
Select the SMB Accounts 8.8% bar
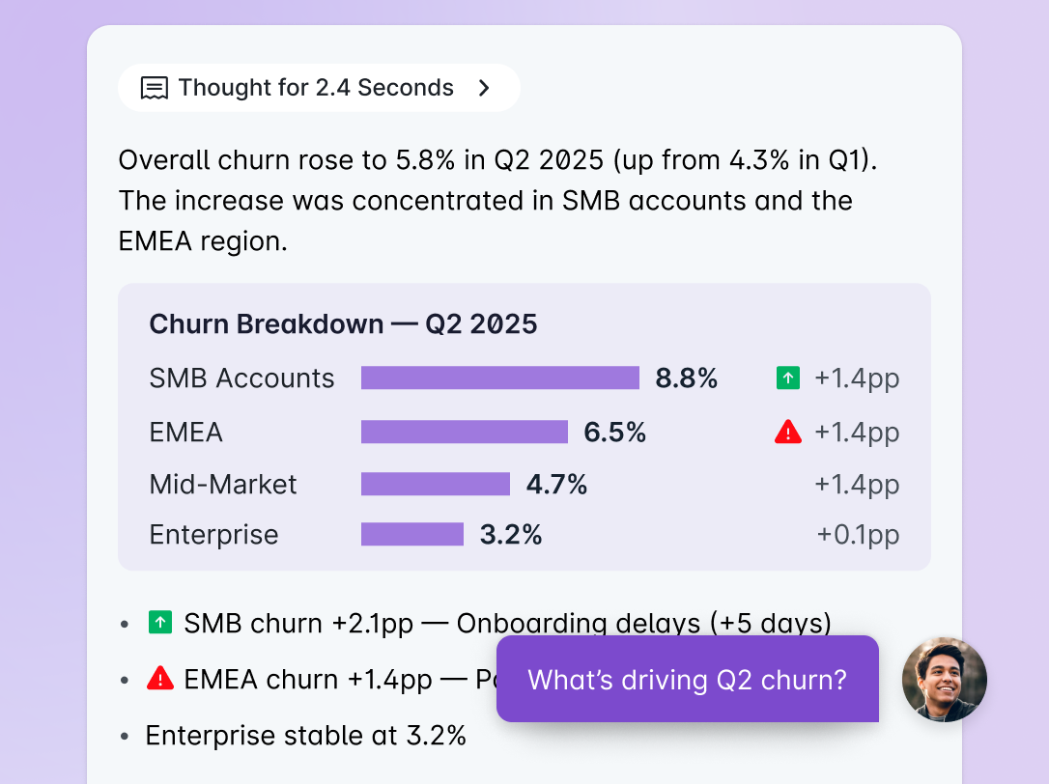(499, 378)
